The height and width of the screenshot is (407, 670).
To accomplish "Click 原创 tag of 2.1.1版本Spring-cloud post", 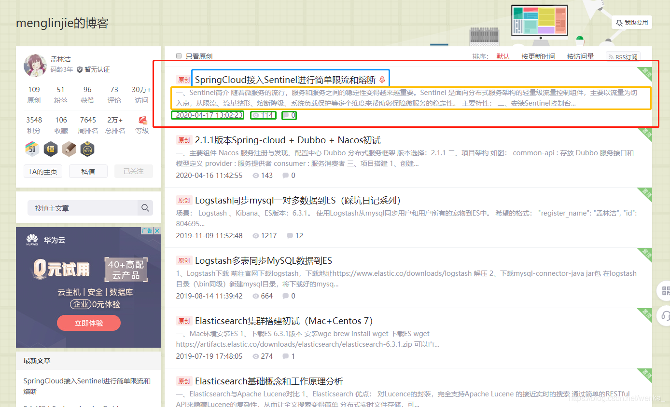I will coord(184,140).
